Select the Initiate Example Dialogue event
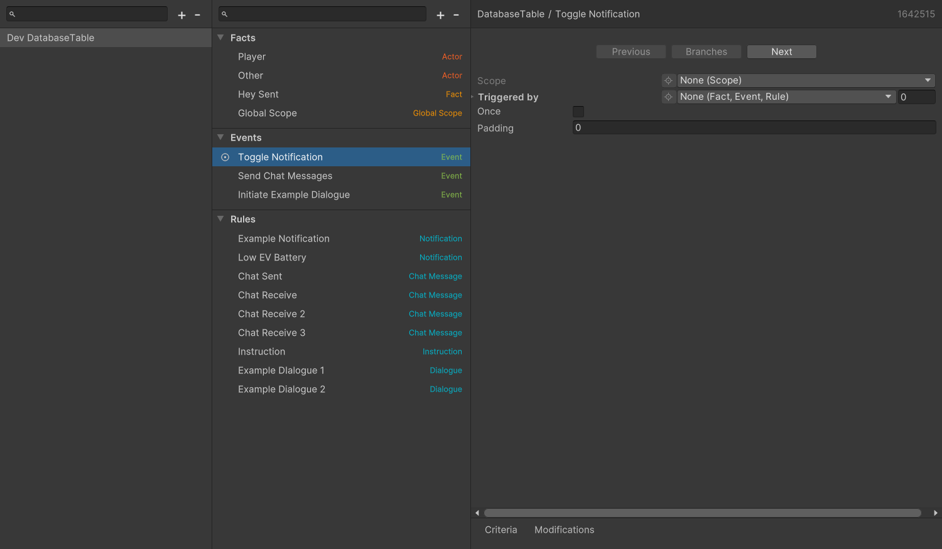This screenshot has height=549, width=942. click(x=341, y=195)
